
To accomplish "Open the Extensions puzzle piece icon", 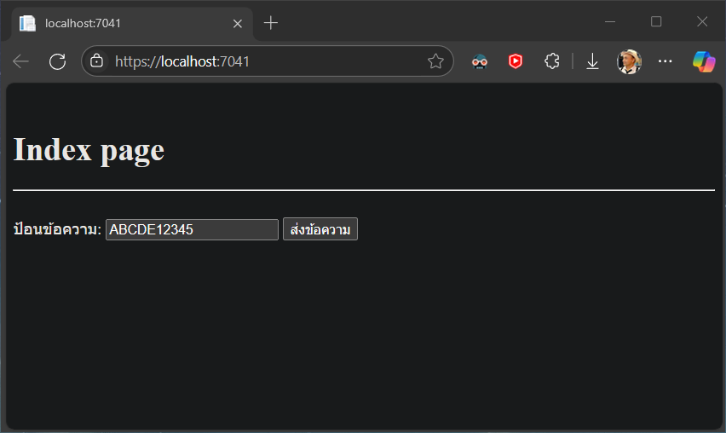I will [x=551, y=61].
